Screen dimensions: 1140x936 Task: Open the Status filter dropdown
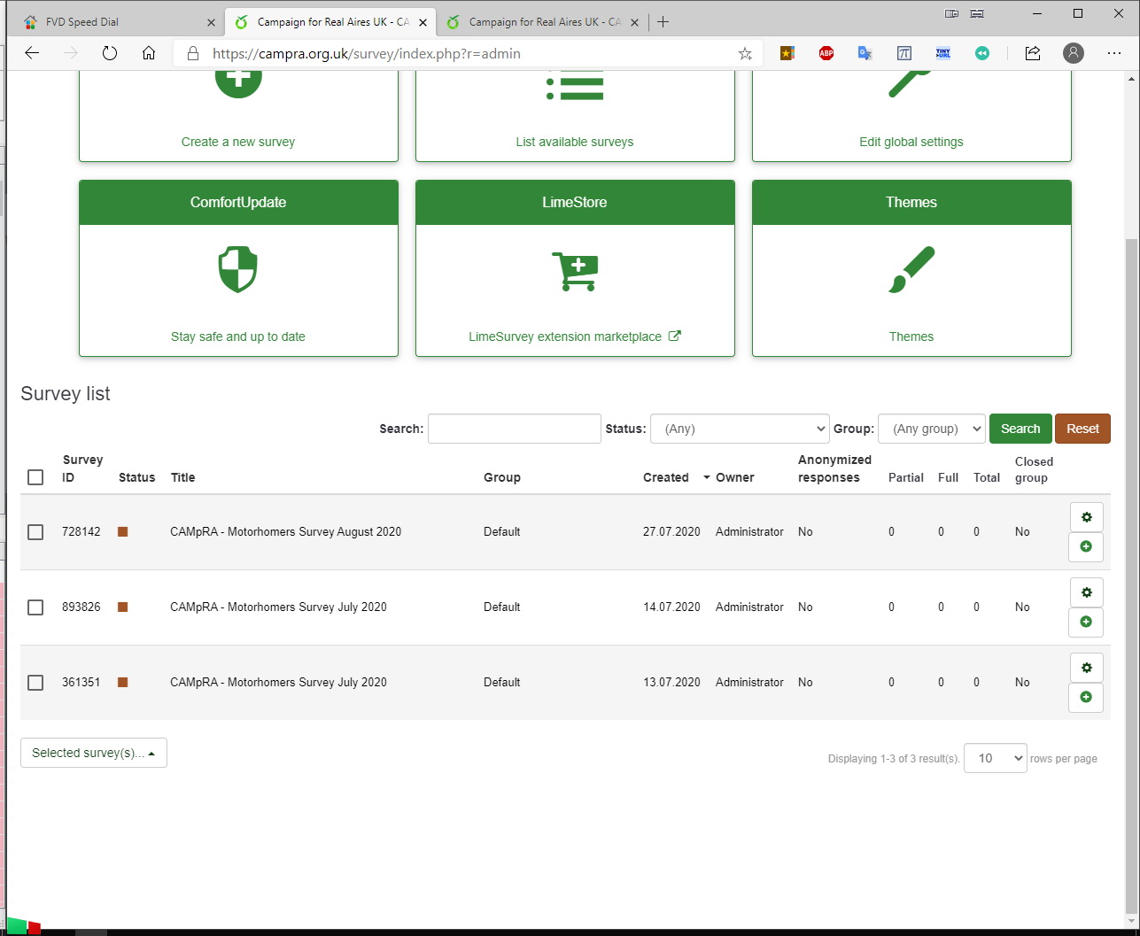point(739,429)
